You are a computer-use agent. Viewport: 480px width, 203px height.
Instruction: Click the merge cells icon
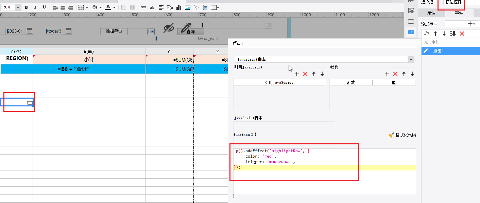coord(124,7)
